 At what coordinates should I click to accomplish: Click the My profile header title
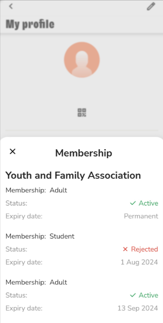click(x=30, y=24)
